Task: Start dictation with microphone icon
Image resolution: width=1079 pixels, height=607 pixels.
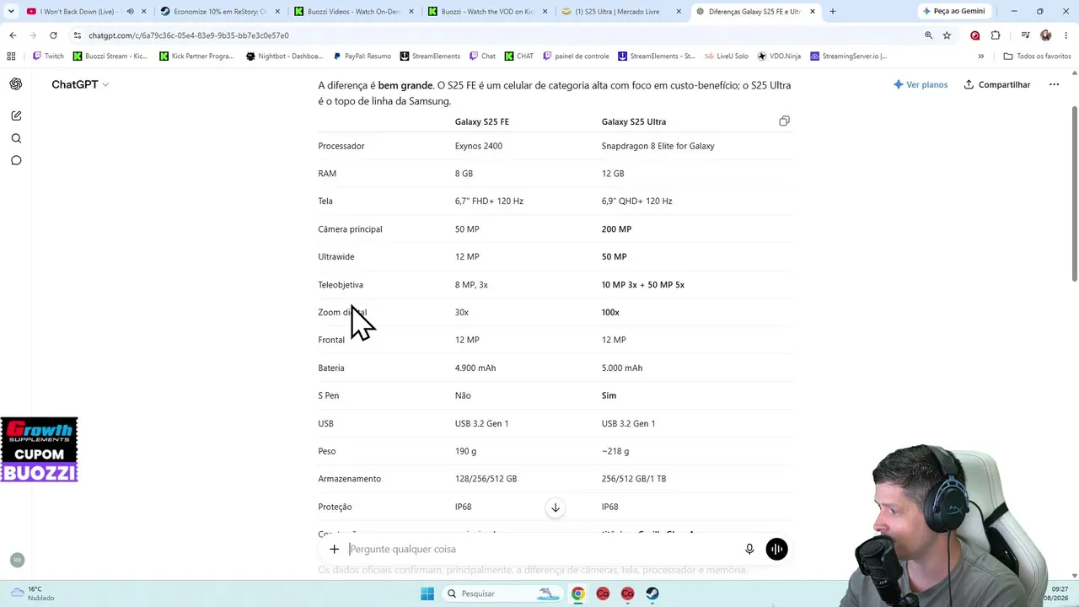Action: point(749,549)
